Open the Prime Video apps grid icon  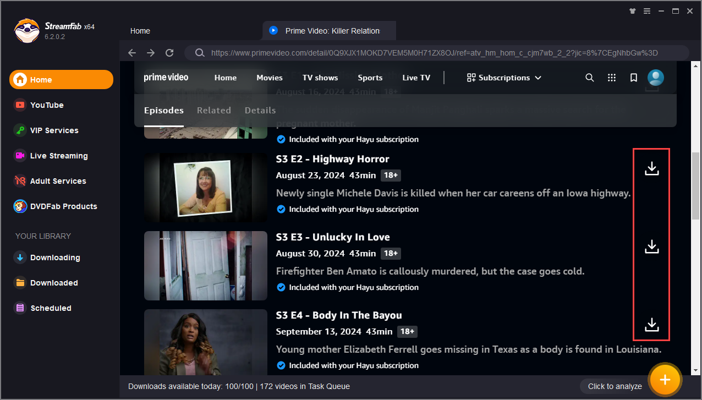[x=611, y=78]
